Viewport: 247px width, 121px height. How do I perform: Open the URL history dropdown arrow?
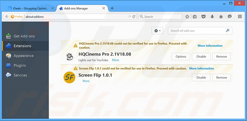click(129, 17)
